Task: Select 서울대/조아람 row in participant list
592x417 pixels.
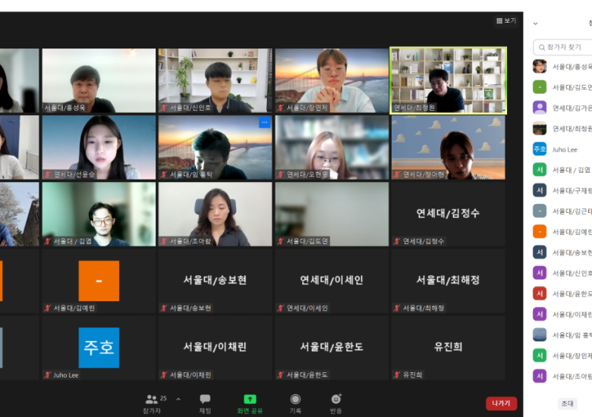Action: coord(562,376)
